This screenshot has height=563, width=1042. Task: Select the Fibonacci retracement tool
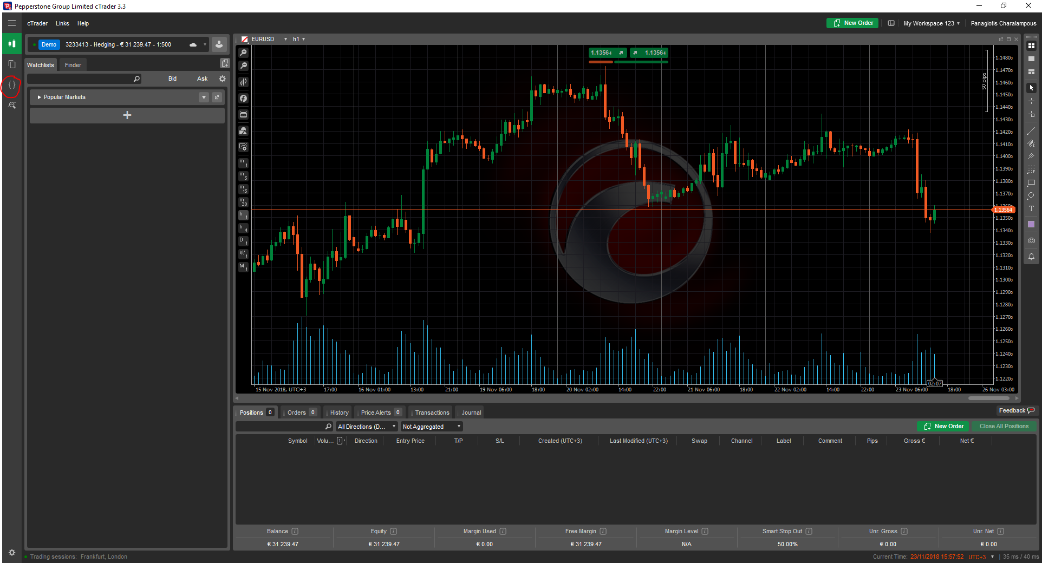[x=1031, y=169]
